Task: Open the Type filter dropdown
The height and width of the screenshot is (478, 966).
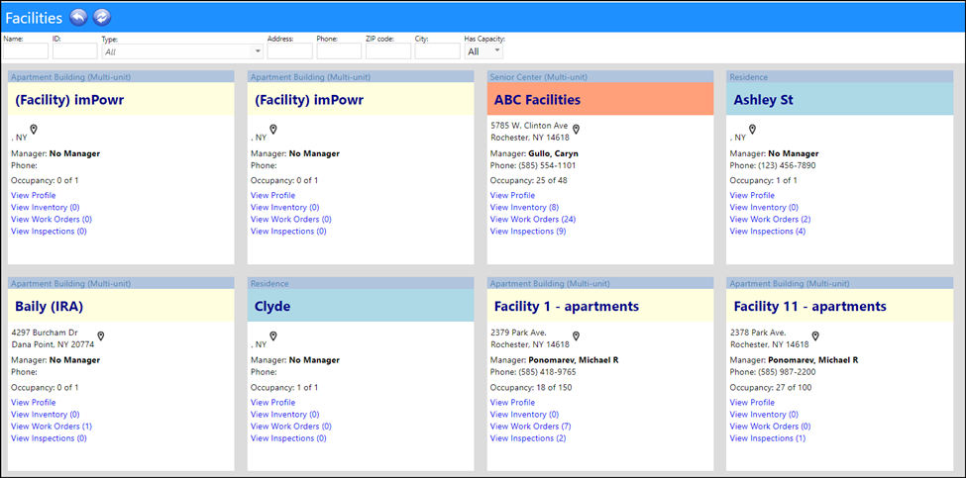Action: point(182,51)
